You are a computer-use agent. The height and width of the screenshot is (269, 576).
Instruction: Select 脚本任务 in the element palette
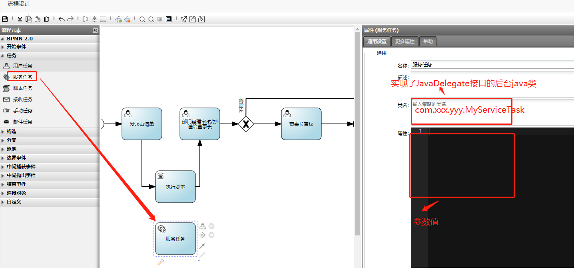23,88
